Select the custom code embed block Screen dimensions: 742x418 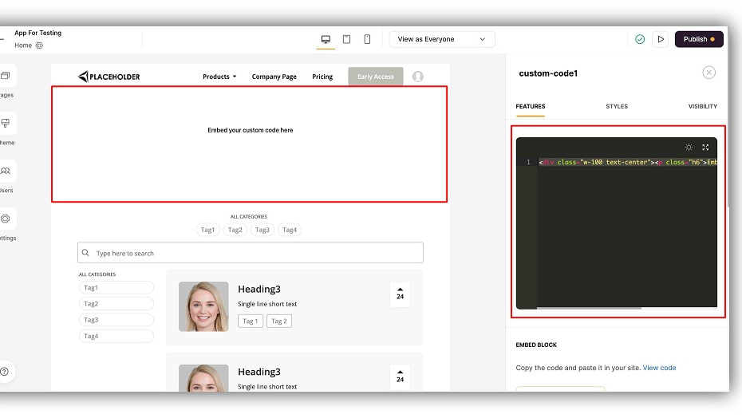pos(250,144)
